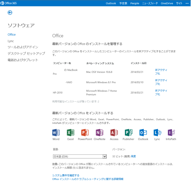Click the remaining installs text 利用可能なインストール
191x186 pixels.
point(76,102)
